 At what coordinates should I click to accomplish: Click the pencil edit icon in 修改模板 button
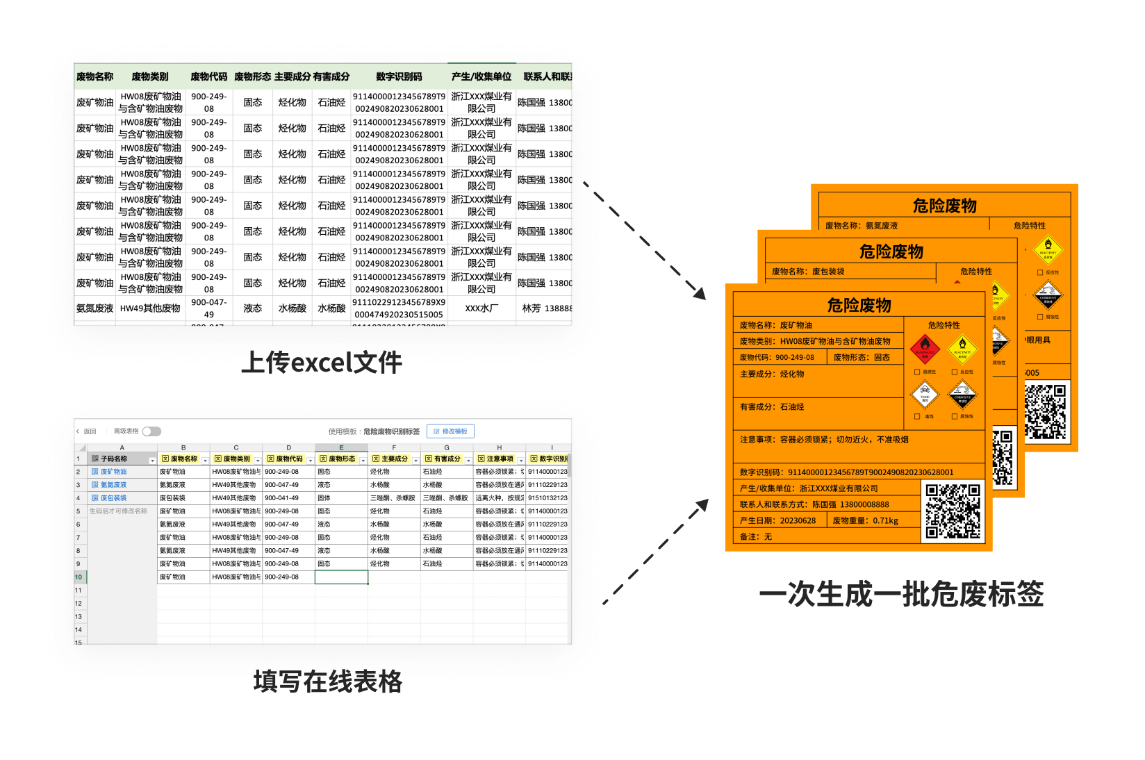point(436,431)
